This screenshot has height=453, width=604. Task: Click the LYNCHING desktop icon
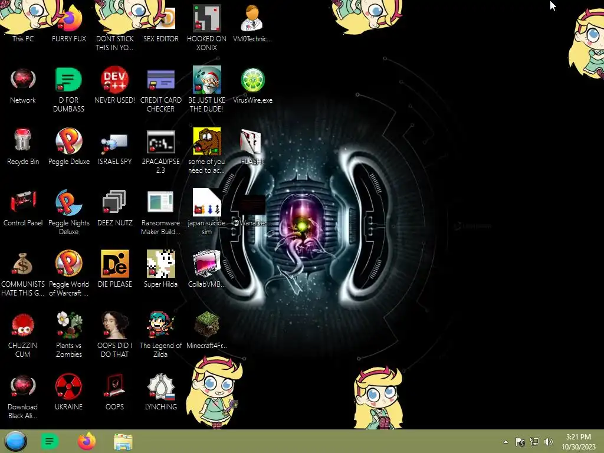[x=160, y=392]
